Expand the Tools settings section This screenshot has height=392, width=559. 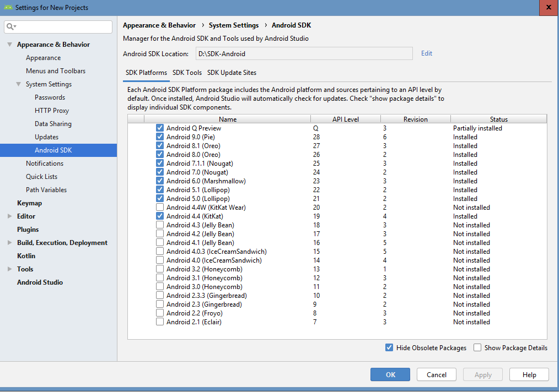coord(10,269)
